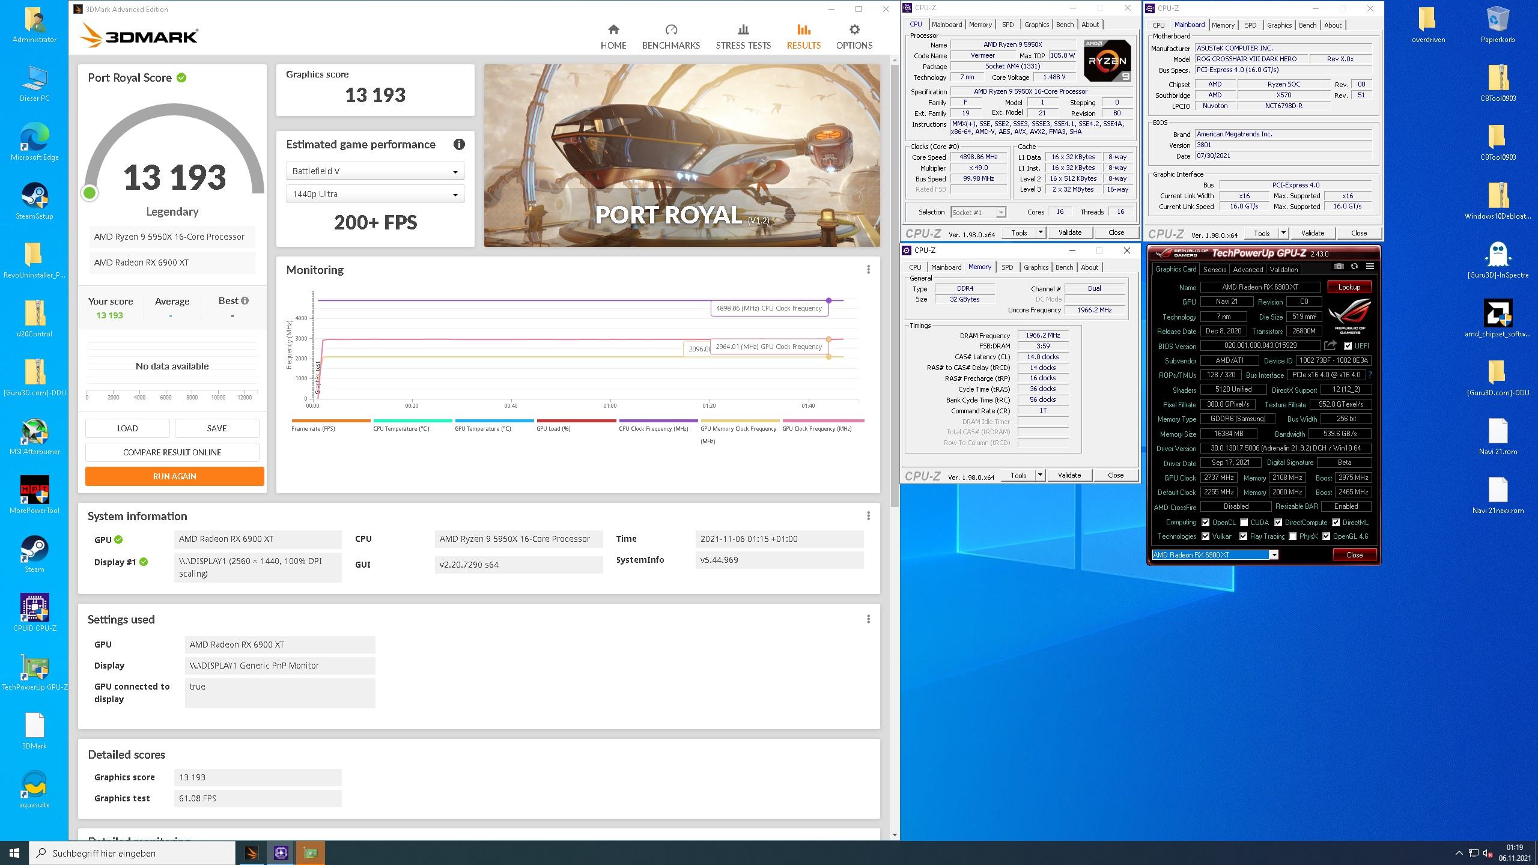Open TechPowerUp GPU-Z desktop shortcut

pyautogui.click(x=34, y=672)
